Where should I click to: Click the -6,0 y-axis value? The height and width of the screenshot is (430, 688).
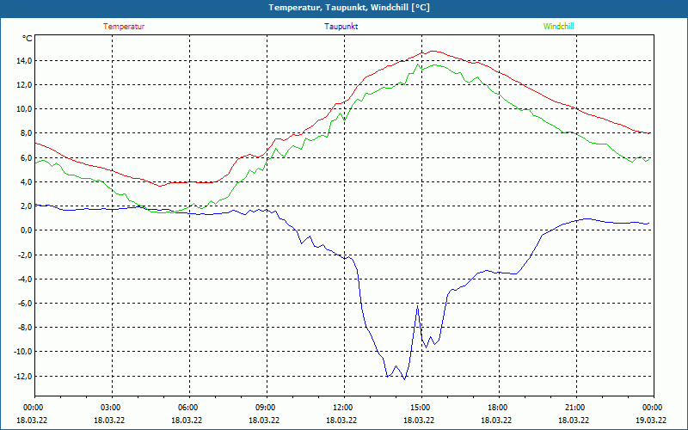25,304
